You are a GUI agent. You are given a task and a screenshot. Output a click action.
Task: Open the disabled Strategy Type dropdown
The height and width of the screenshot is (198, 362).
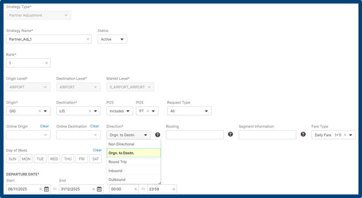[39, 15]
